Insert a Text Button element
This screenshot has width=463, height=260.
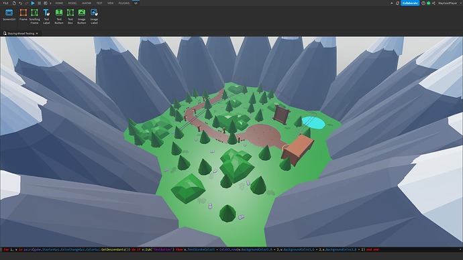click(59, 17)
